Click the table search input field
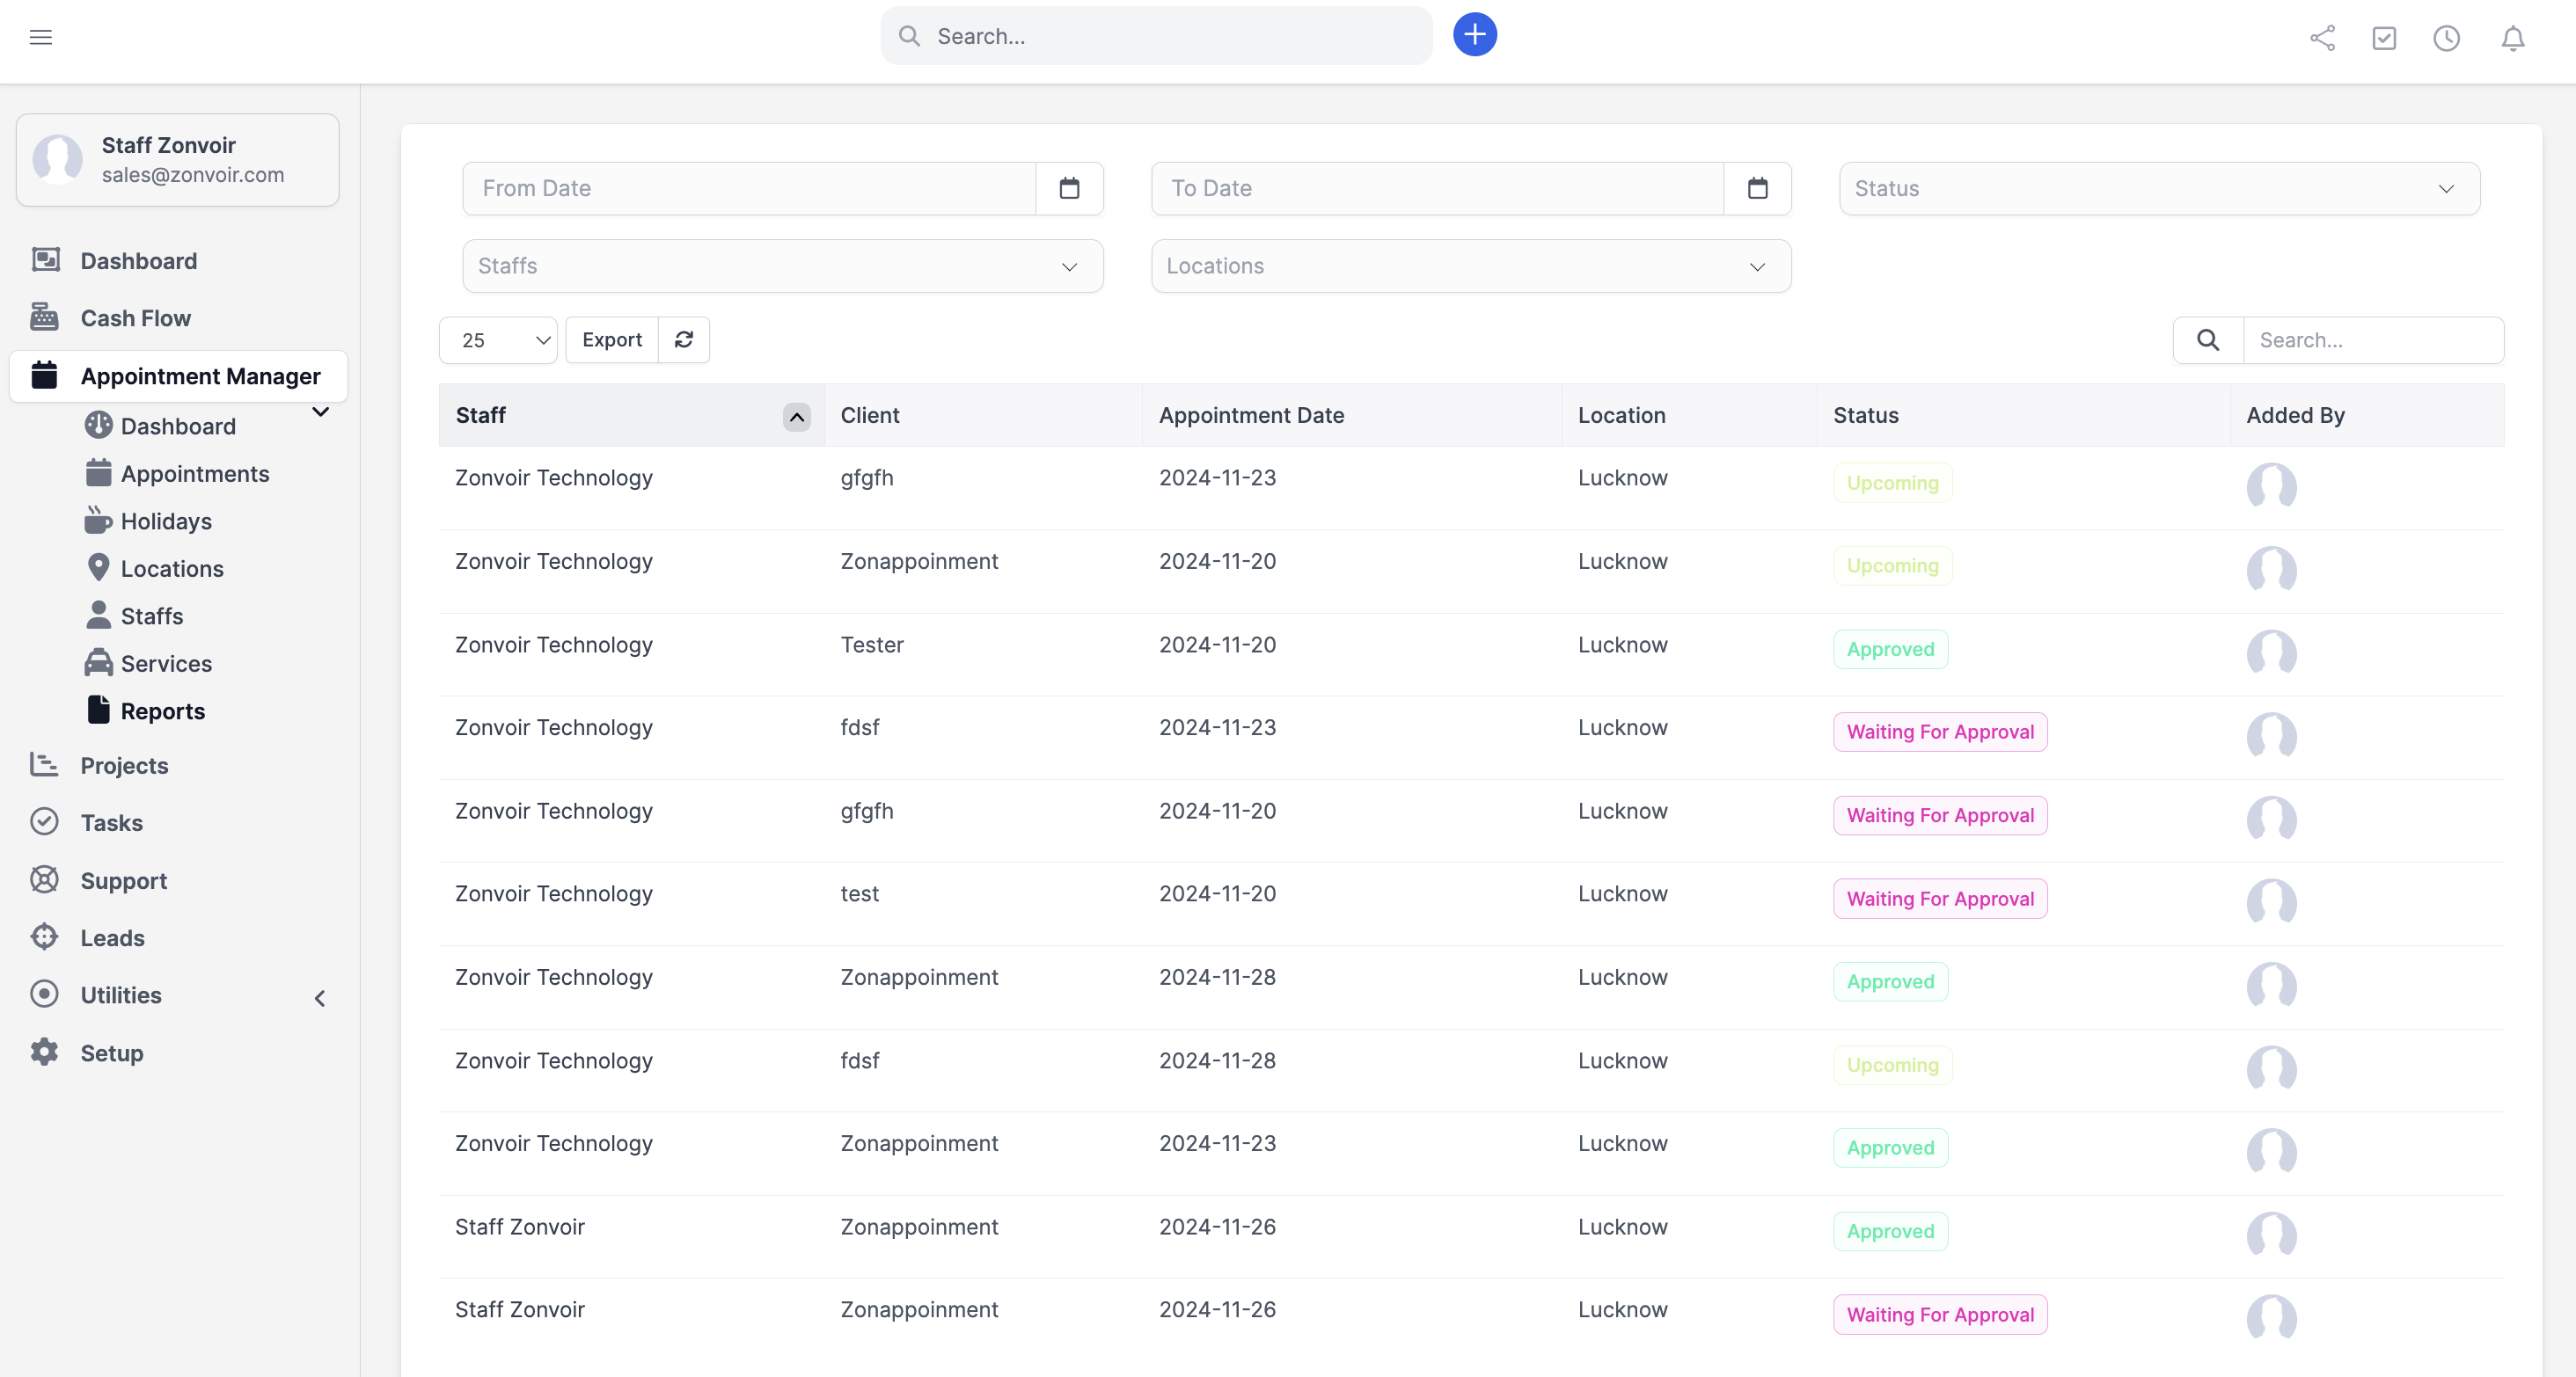Screen dimensions: 2576x1377 click(2375, 339)
